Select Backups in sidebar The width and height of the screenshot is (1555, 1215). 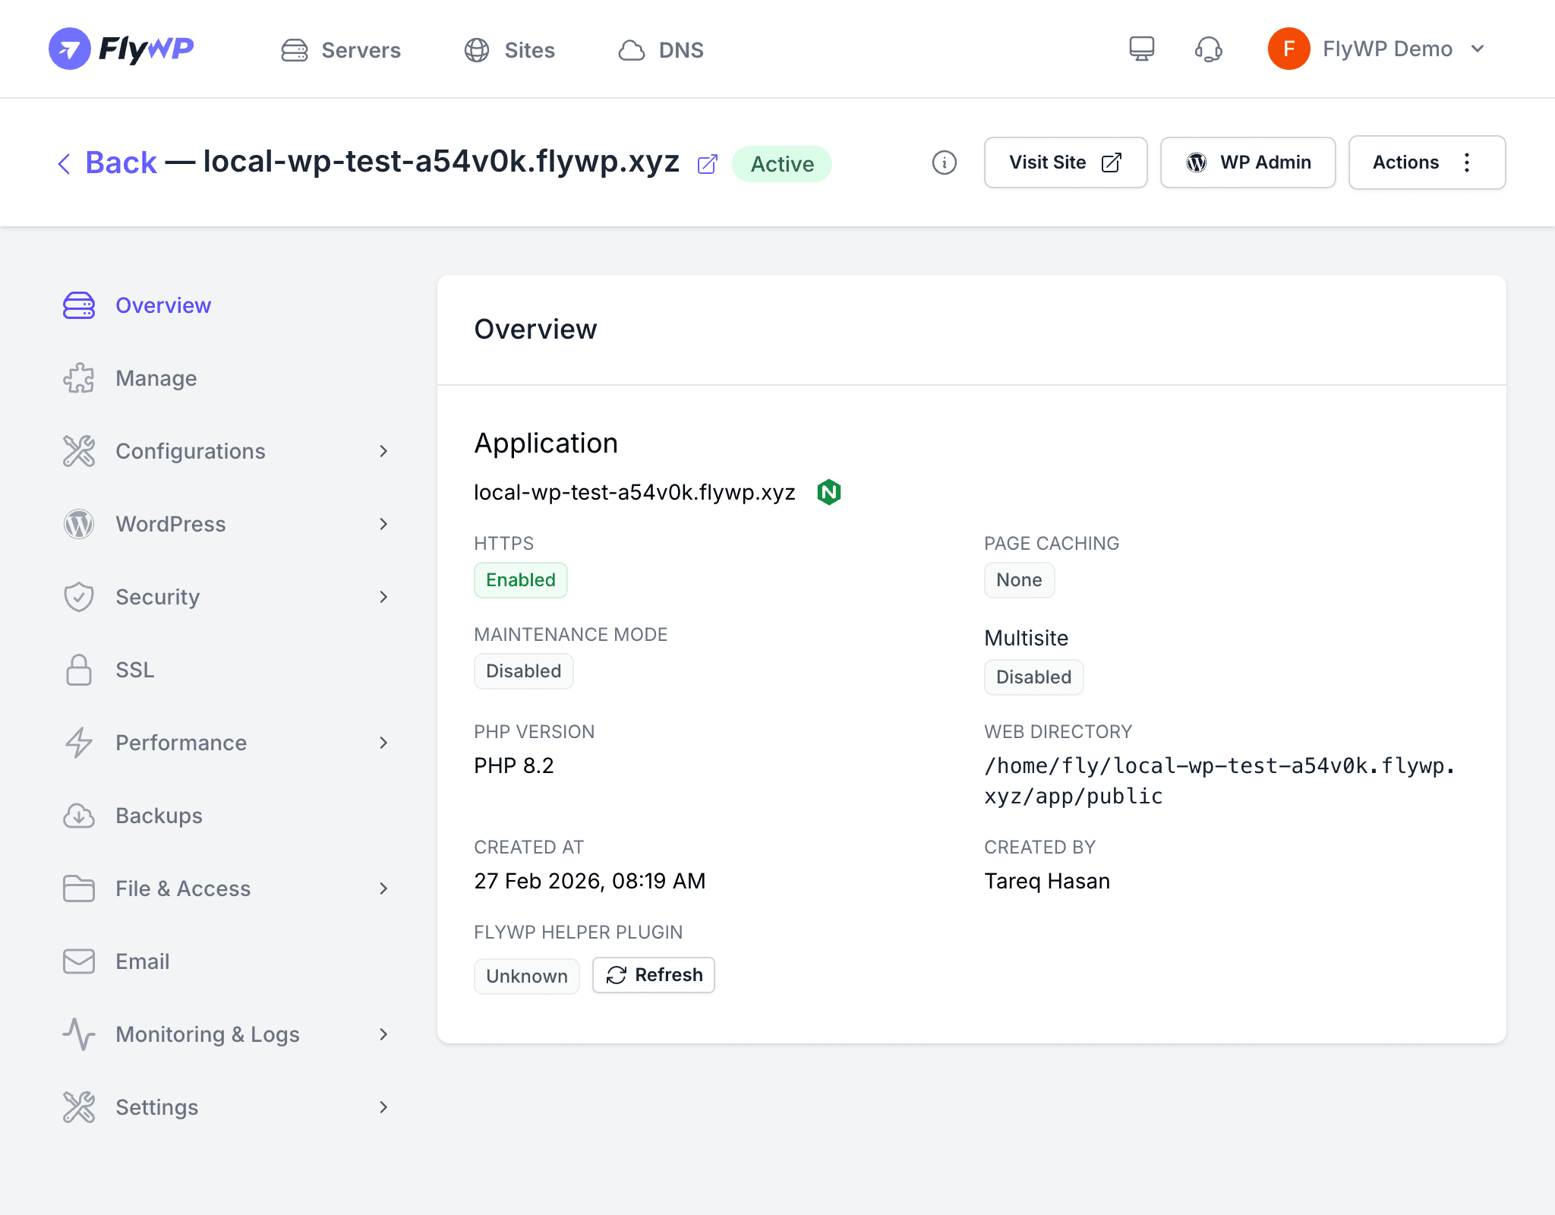tap(159, 816)
